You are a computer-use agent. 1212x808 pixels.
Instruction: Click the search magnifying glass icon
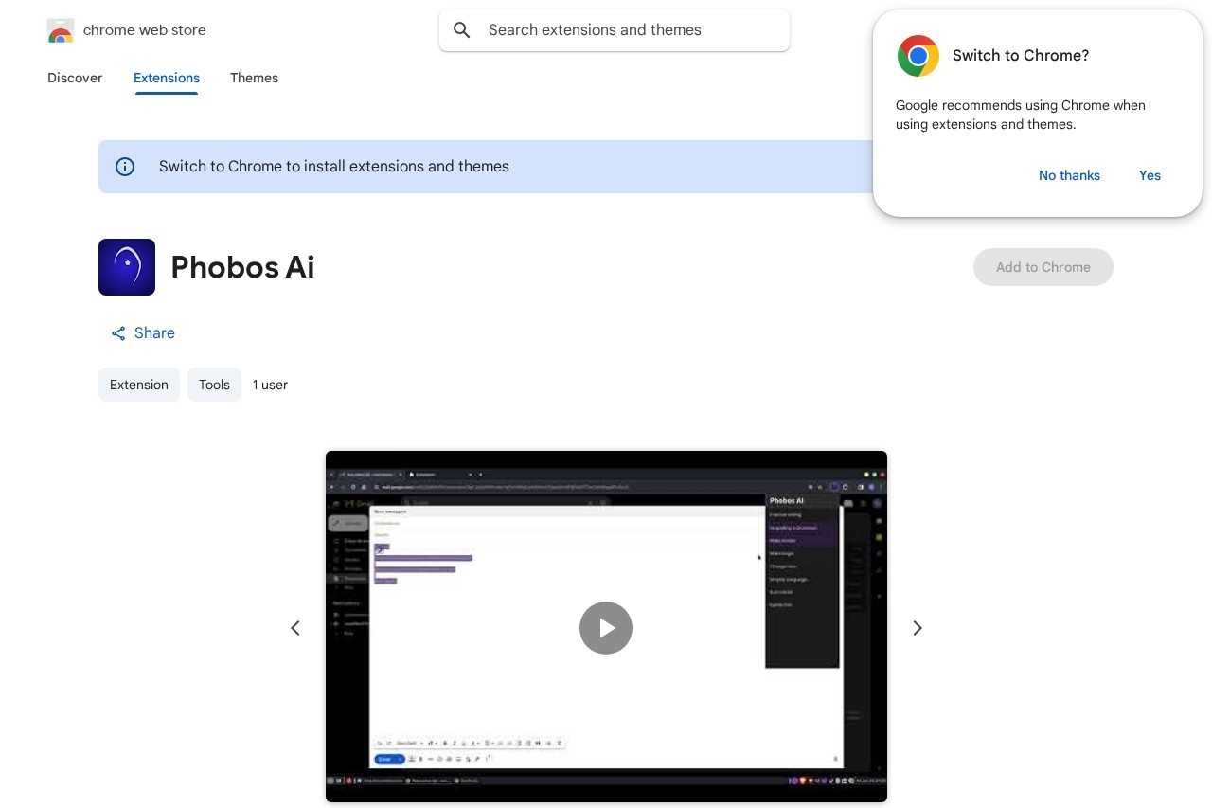click(462, 30)
